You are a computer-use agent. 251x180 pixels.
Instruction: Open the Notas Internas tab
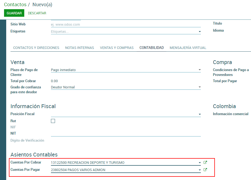point(80,48)
